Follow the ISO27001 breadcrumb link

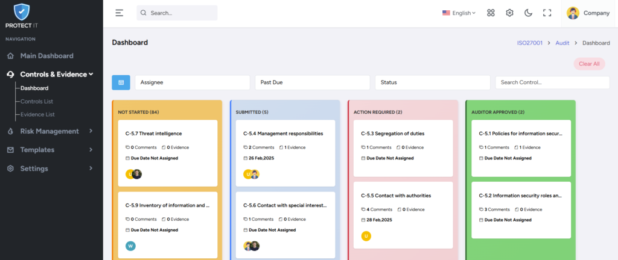point(530,43)
